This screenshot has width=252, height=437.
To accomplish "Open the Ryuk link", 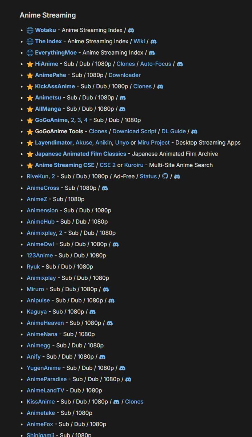I will (33, 267).
